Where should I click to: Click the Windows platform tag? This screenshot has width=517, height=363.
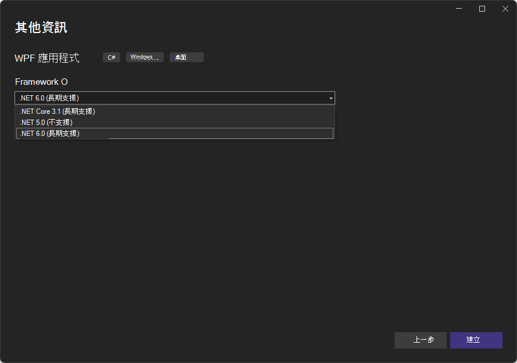145,57
